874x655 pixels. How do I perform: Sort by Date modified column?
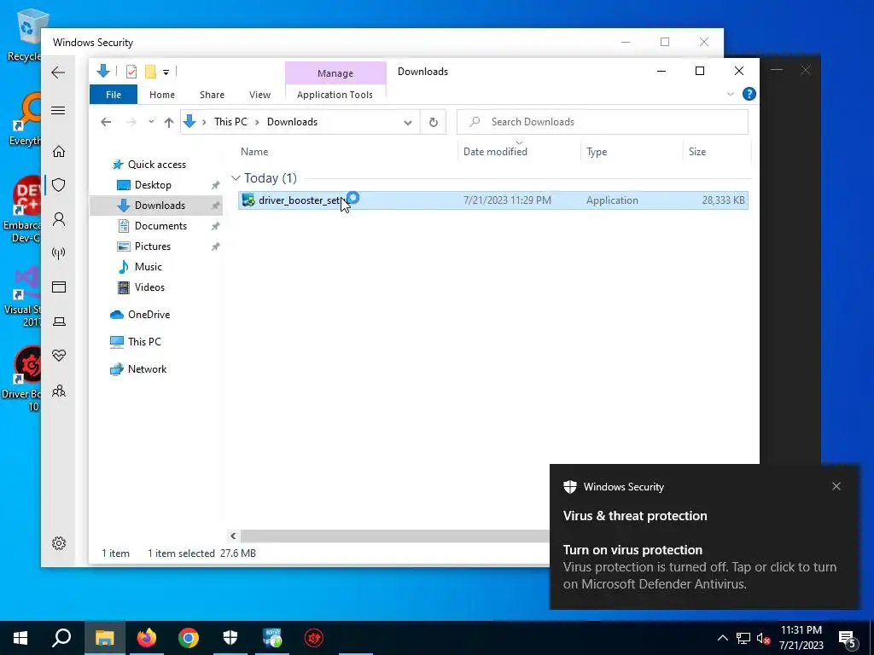coord(495,152)
